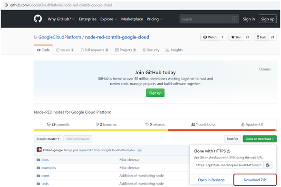Open node-red-contrib-google-cloud repository link
Image resolution: width=281 pixels, height=187 pixels.
pos(117,37)
